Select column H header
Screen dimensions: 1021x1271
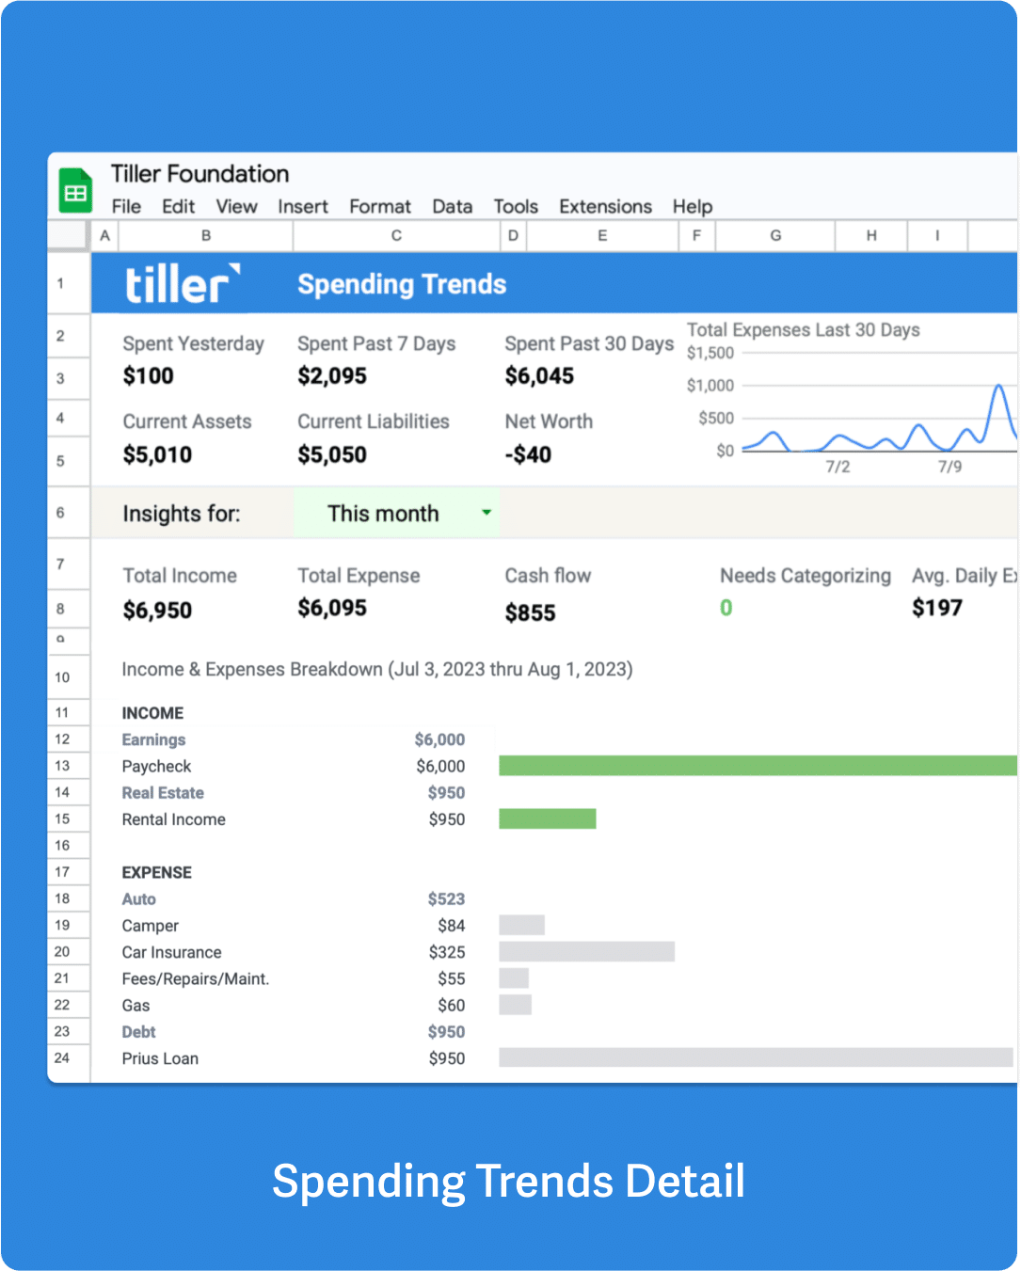click(871, 235)
